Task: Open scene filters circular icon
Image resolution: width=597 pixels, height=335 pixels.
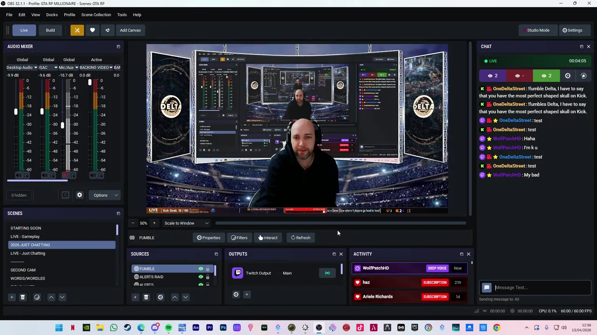Action: click(37, 297)
